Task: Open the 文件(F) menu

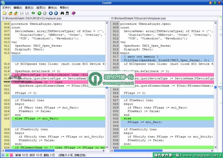Action: 6,8
